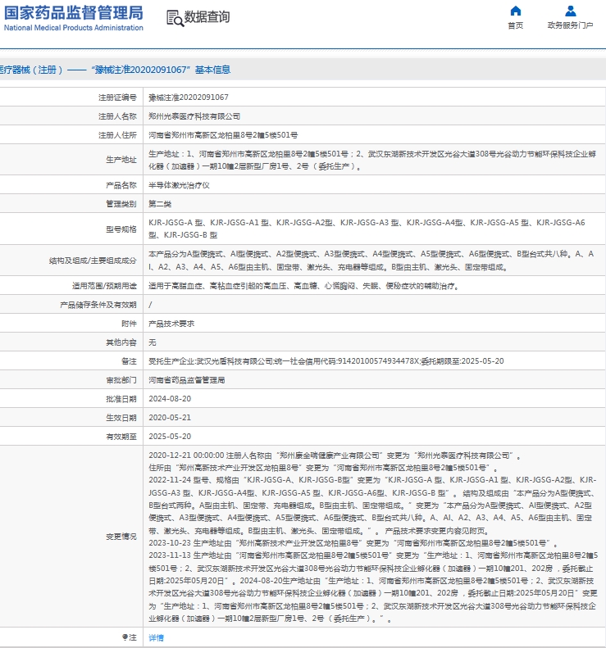Viewport: 606px width, 648px height.
Task: Click the 其他内容 label cell
Action: click(121, 342)
